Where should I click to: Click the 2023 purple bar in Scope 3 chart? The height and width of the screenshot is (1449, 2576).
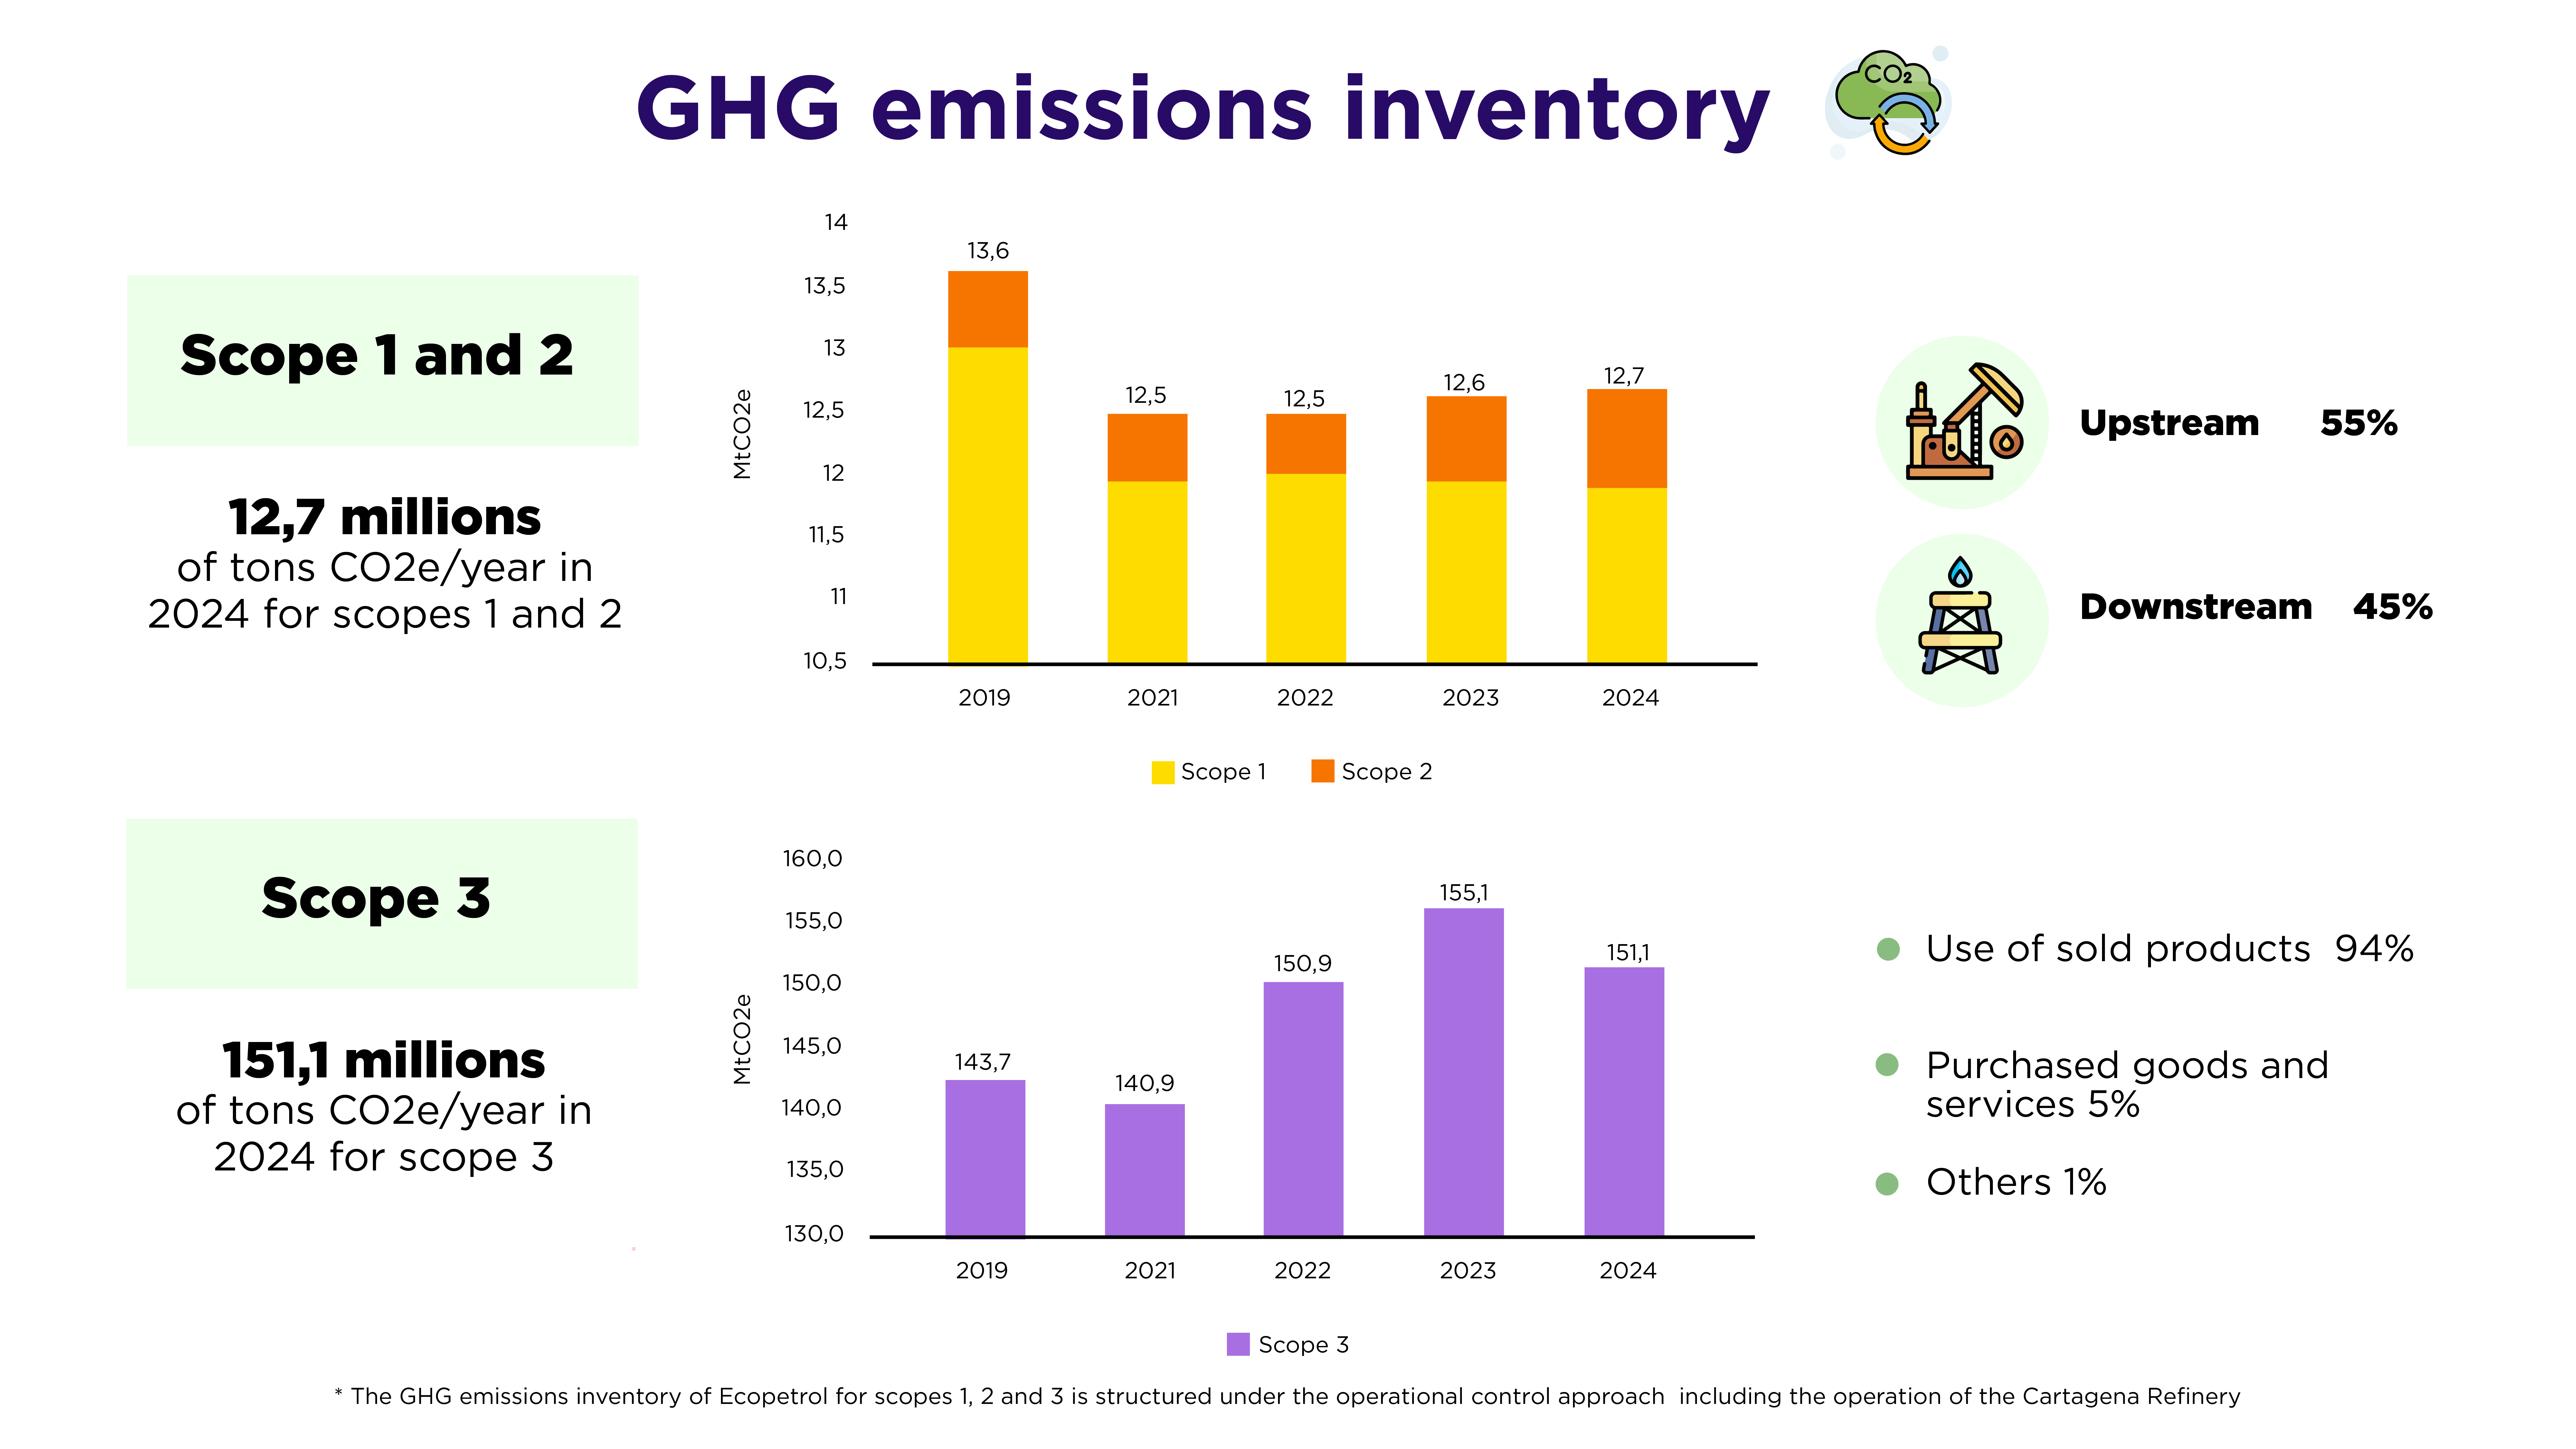1464,1072
